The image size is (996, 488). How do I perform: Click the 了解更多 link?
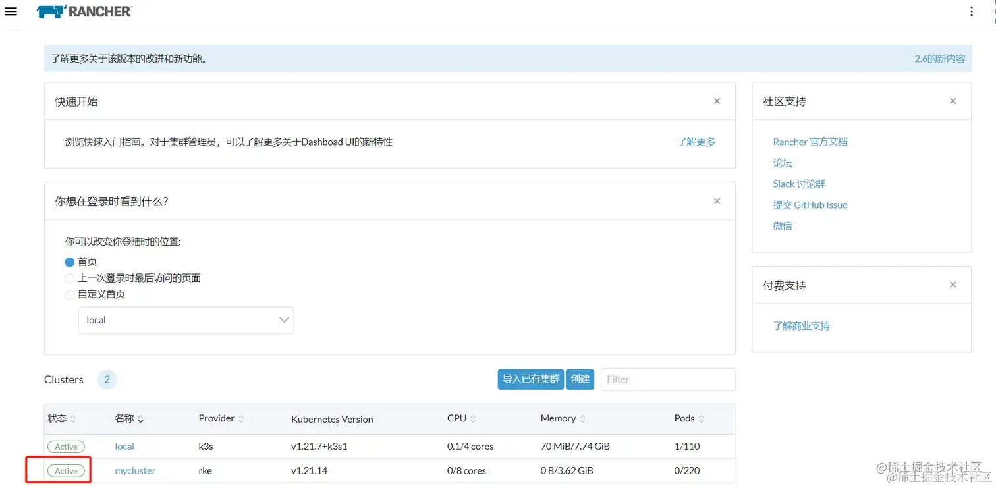[696, 142]
